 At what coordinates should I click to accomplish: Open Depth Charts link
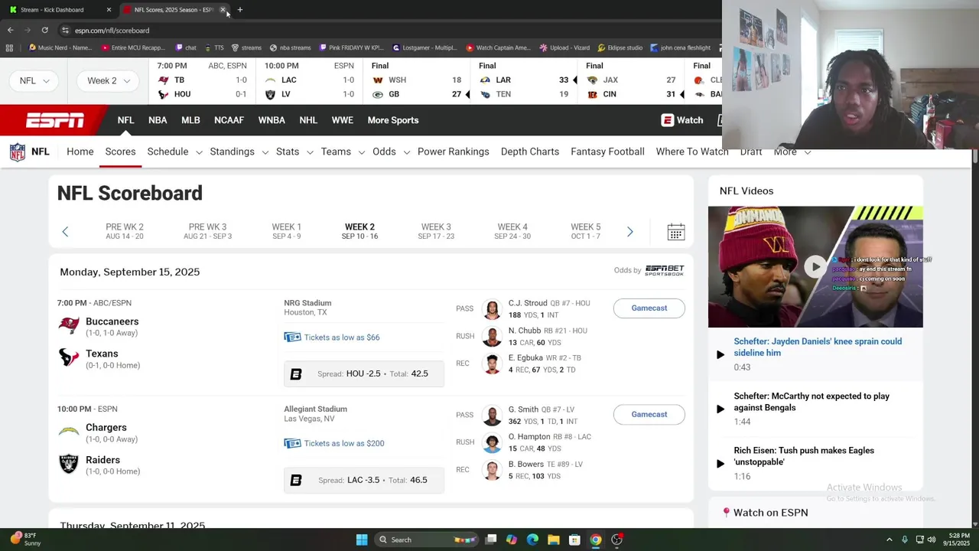click(x=530, y=152)
